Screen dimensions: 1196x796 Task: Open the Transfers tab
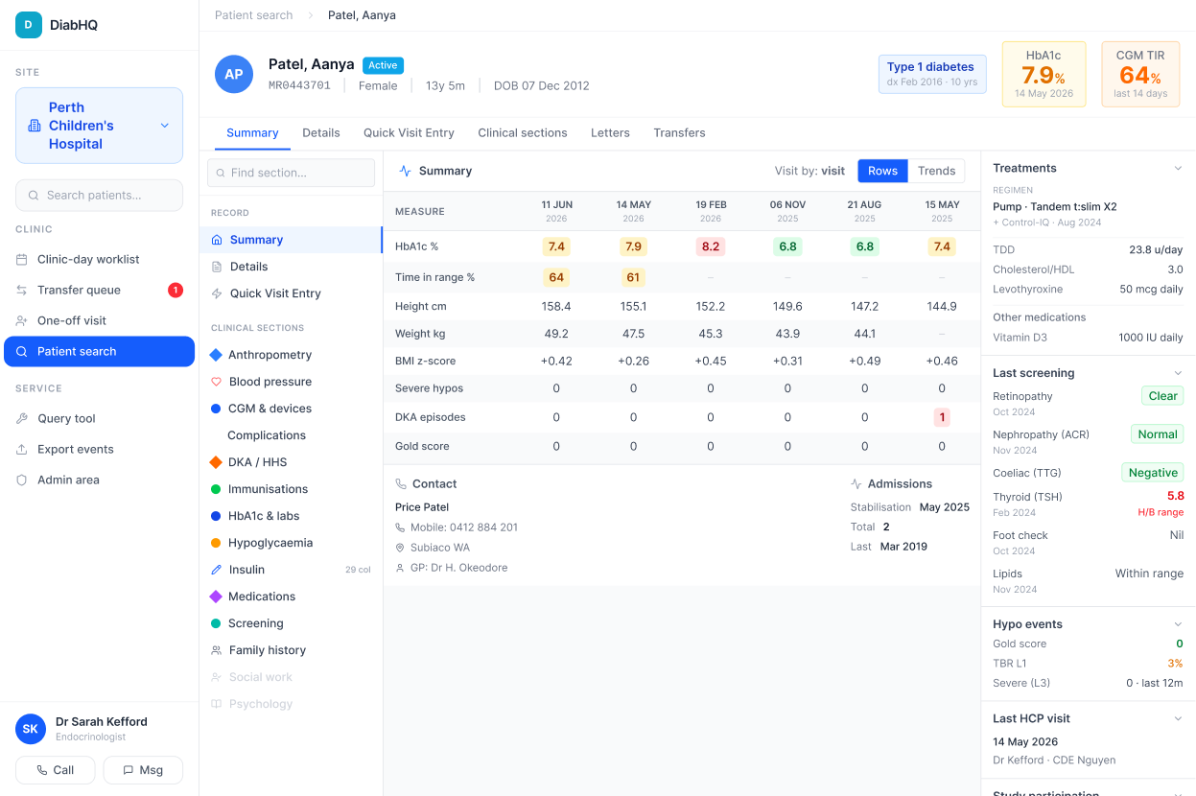click(x=679, y=133)
